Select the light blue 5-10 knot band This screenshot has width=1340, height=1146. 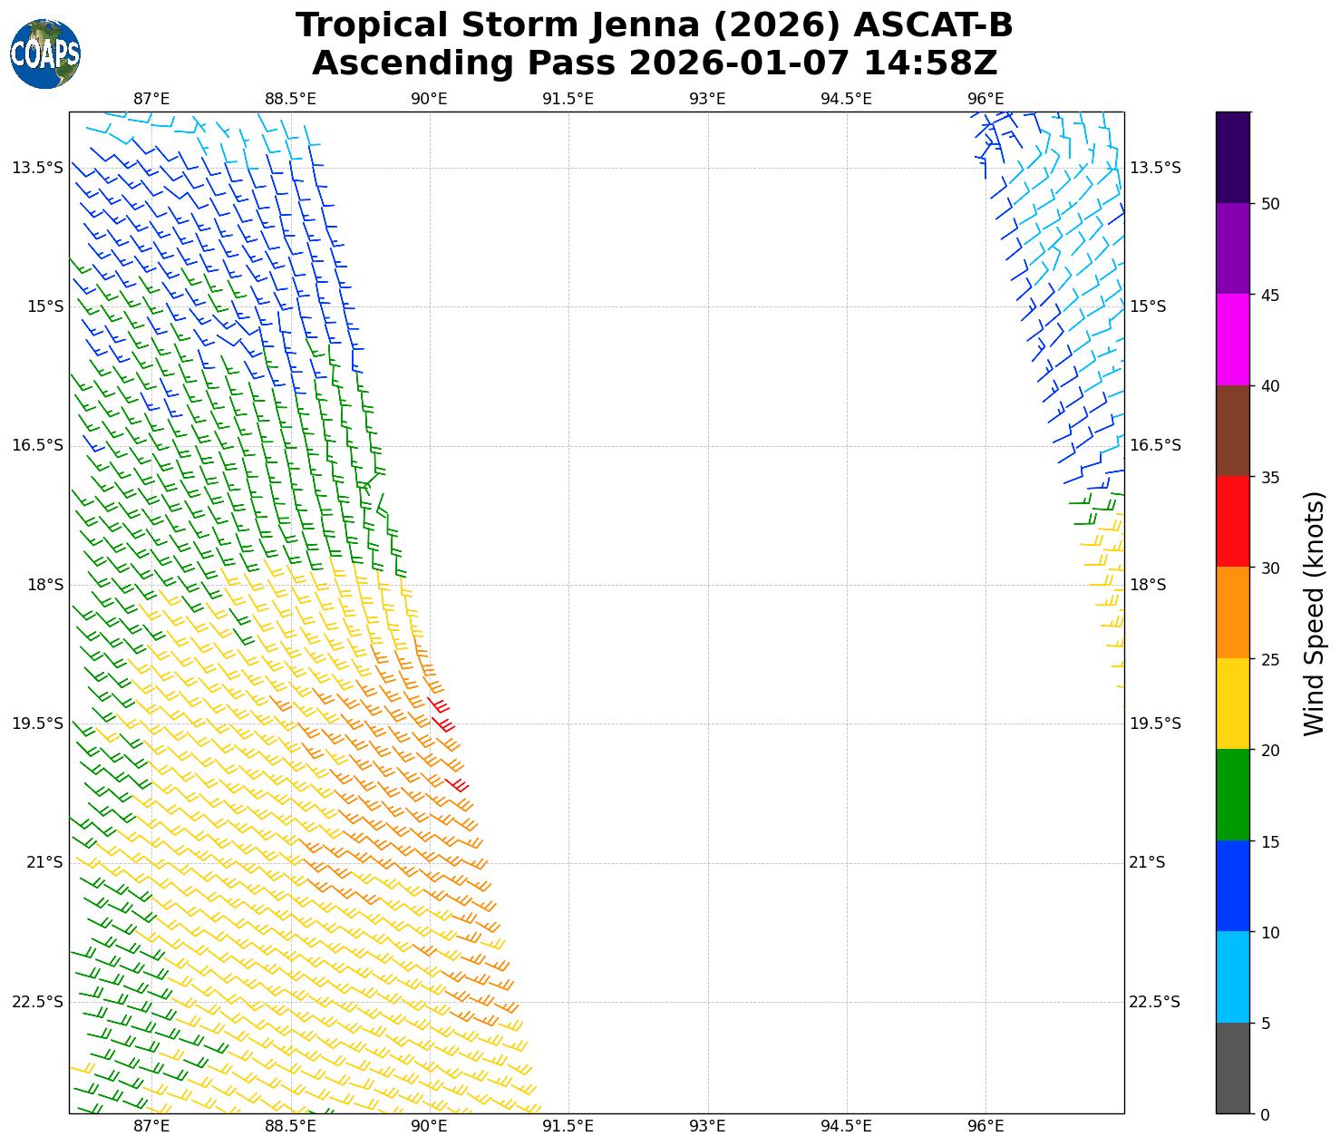tap(1232, 976)
